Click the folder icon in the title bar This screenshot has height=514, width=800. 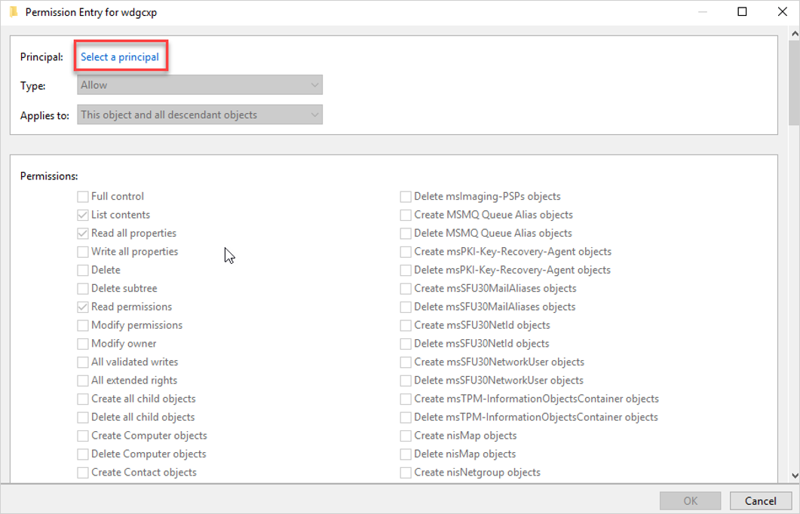(x=12, y=12)
